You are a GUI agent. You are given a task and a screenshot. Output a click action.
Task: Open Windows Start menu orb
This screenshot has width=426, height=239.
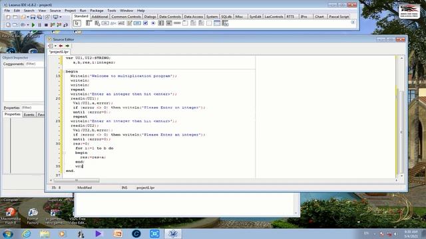coord(8,234)
